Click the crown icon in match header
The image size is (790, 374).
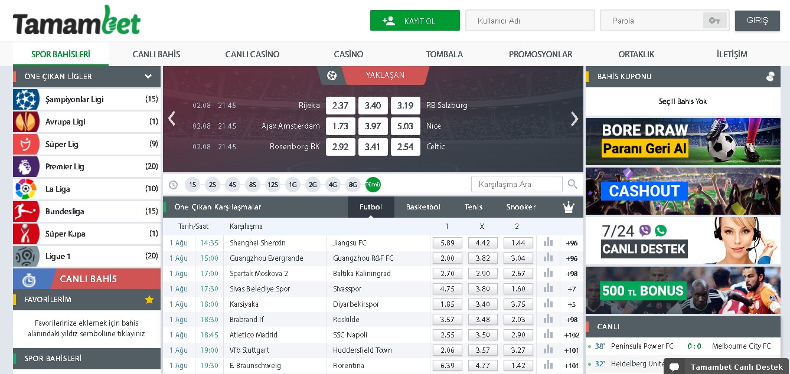pos(569,207)
